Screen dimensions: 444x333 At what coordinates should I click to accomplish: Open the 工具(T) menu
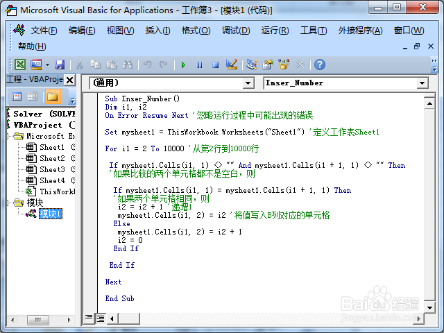coord(314,31)
